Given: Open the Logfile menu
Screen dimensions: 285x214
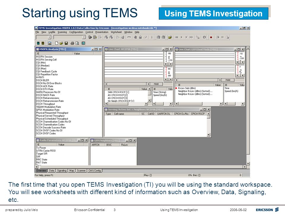Looking at the screenshot, I should point(52,32).
